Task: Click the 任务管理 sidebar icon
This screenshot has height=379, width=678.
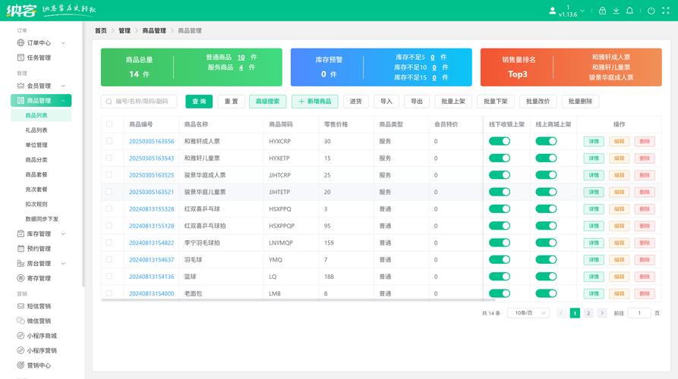Action: (x=20, y=58)
